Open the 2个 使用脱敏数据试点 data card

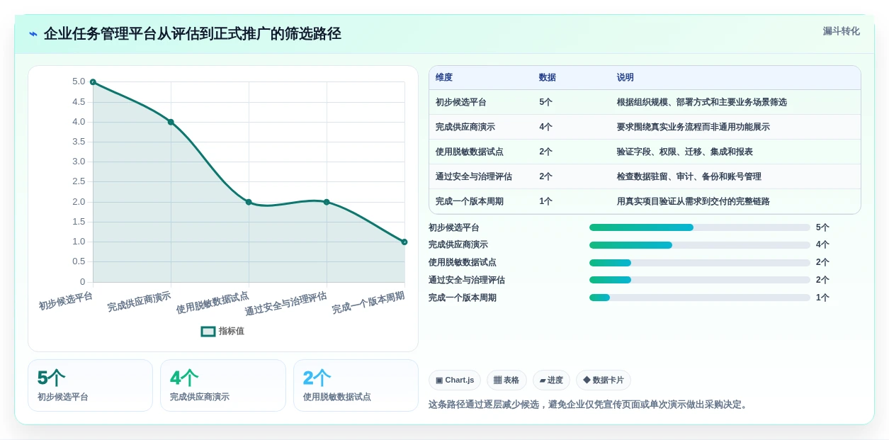click(x=356, y=385)
